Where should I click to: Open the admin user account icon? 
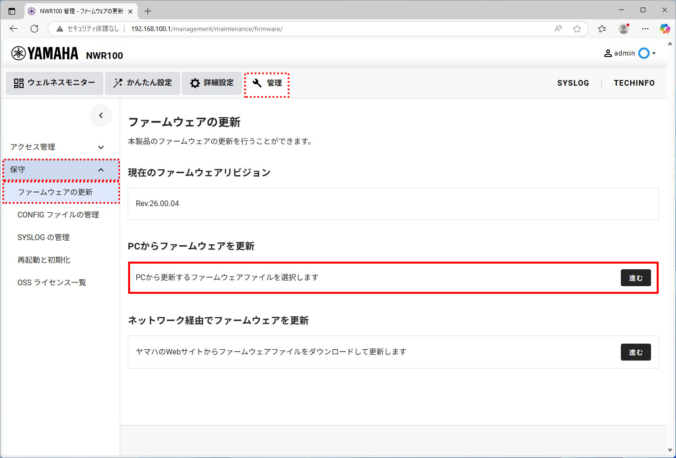[608, 53]
